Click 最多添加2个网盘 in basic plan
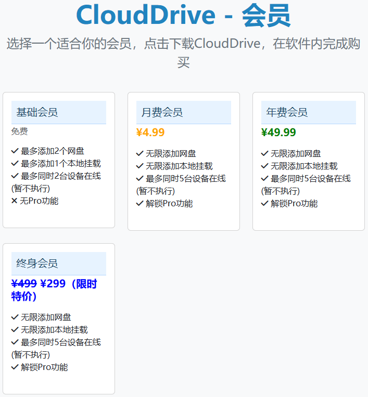Screen dimensions: 368x397 (53, 151)
